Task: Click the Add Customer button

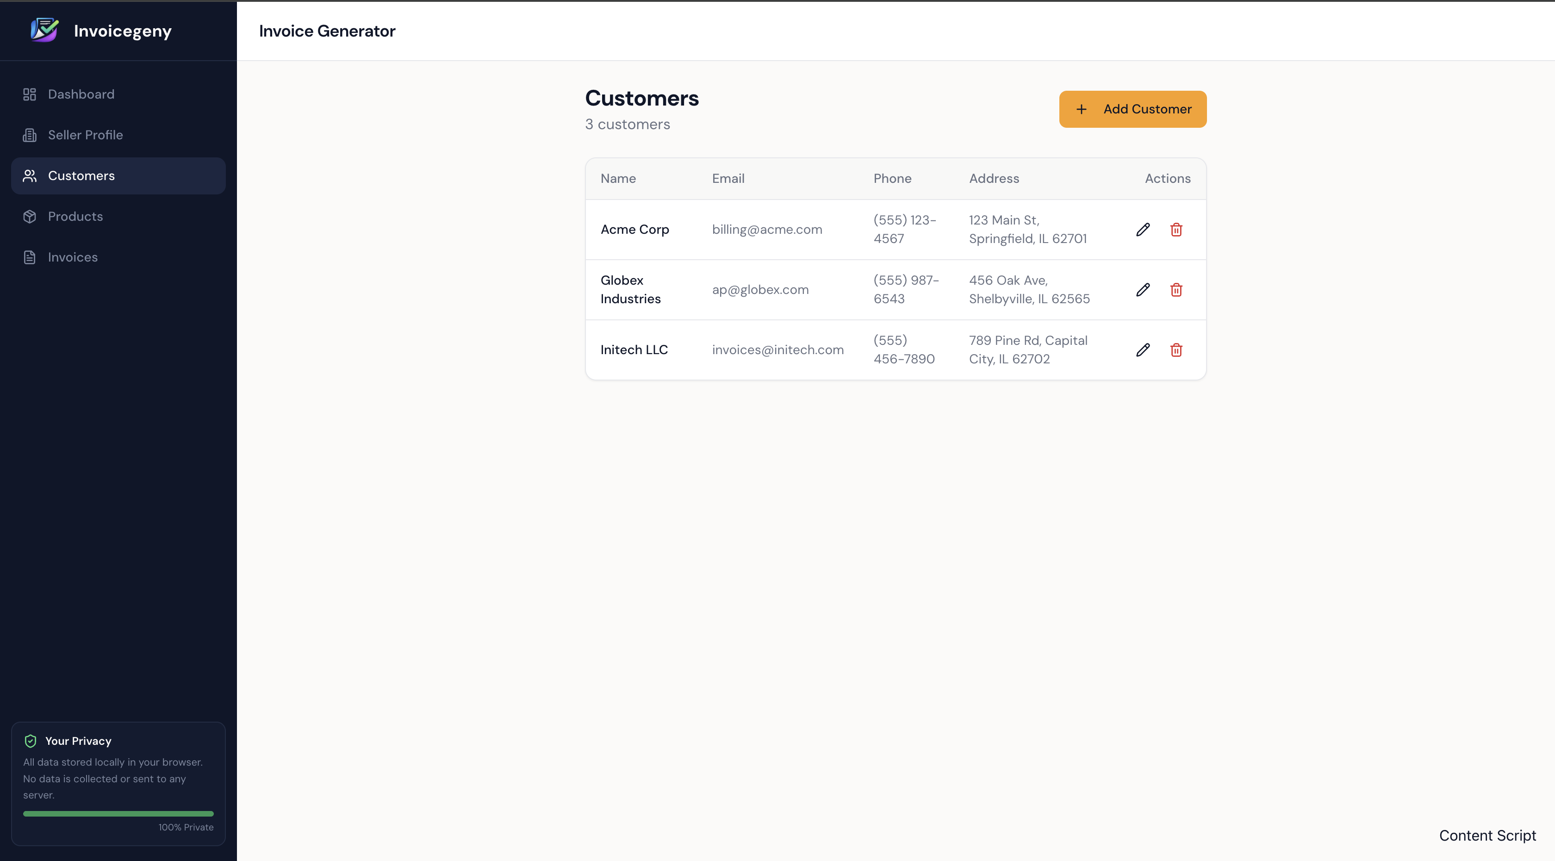Action: tap(1132, 109)
